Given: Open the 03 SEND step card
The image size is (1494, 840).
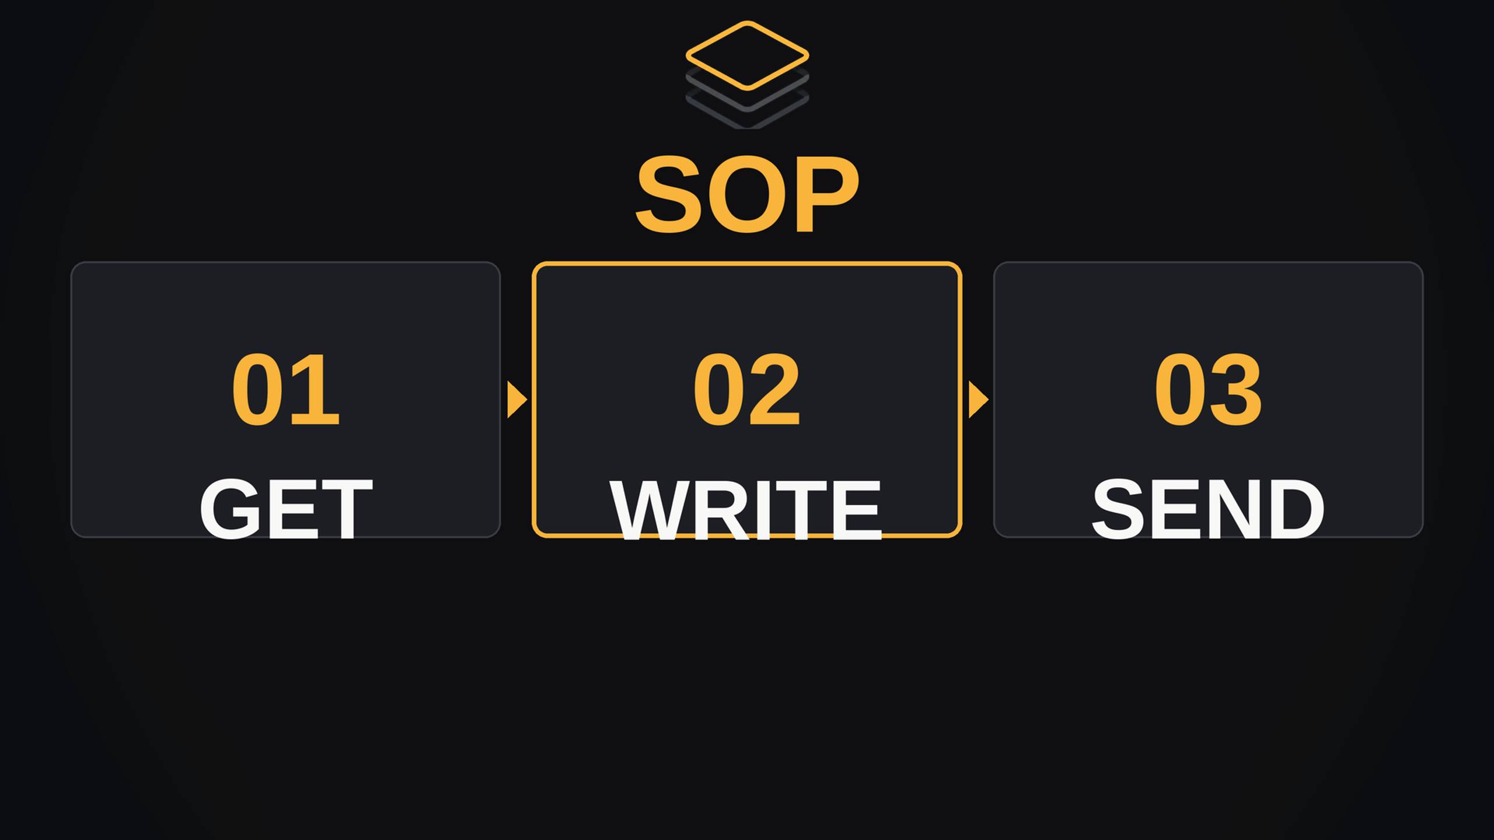Looking at the screenshot, I should [1208, 400].
